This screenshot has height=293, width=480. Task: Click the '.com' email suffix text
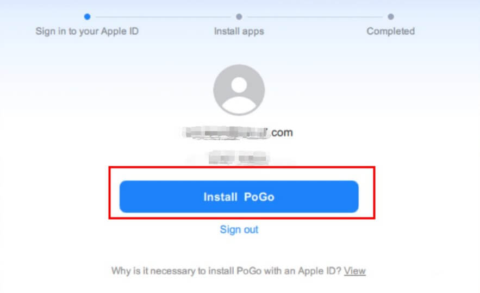282,133
